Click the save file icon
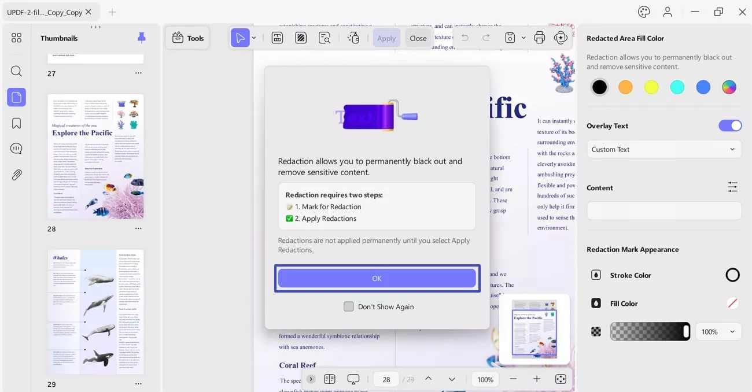Screen dimensions: 752x392 click(510, 38)
